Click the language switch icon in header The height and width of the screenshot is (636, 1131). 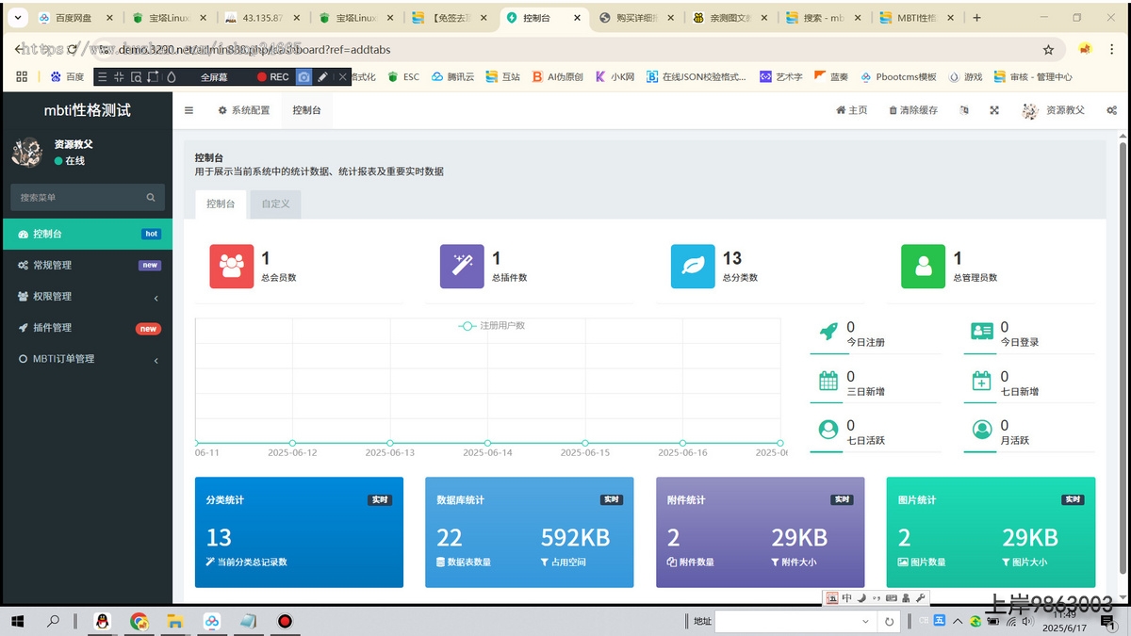click(x=963, y=110)
